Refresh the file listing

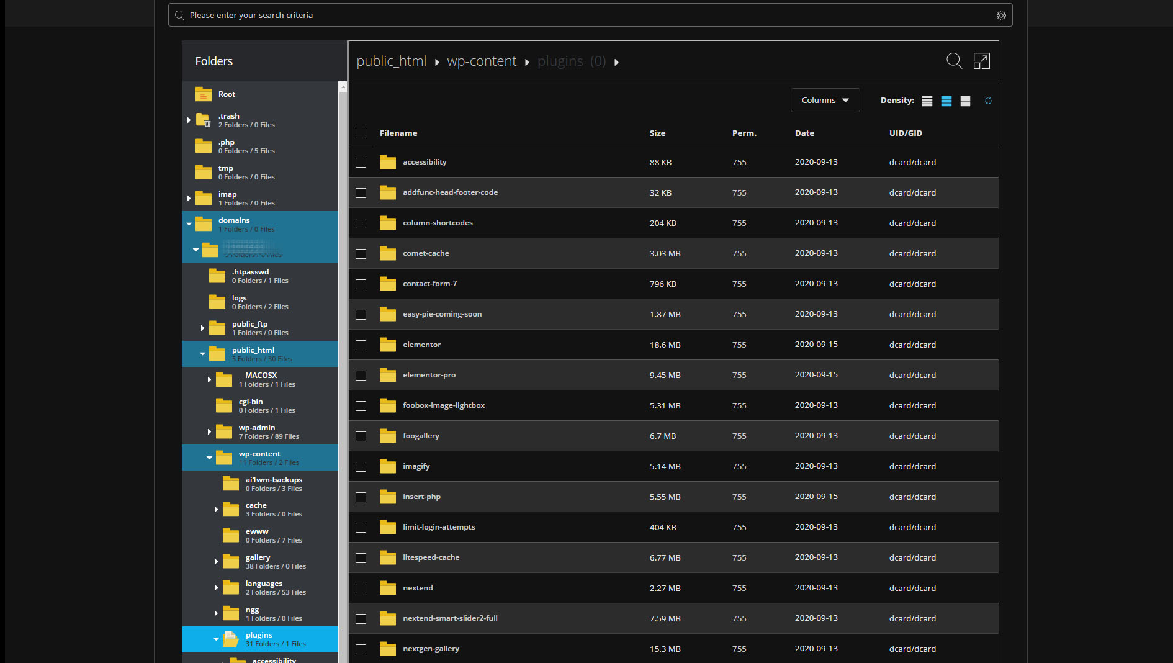(x=988, y=101)
